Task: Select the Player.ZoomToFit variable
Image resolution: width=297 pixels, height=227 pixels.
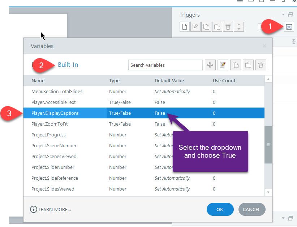Action: [x=144, y=124]
